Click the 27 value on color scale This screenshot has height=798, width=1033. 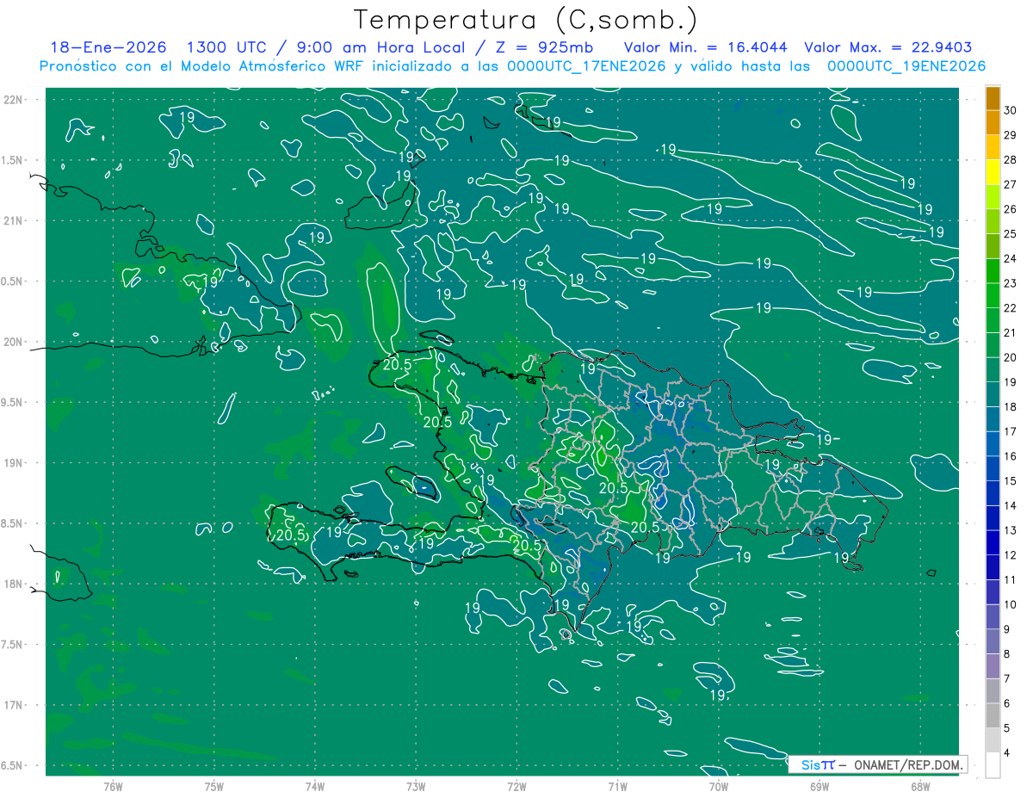(x=1011, y=184)
